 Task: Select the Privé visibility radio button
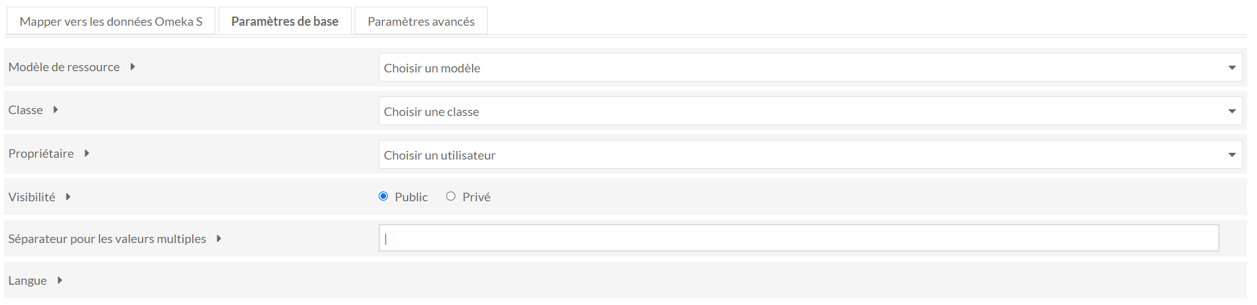tap(451, 196)
